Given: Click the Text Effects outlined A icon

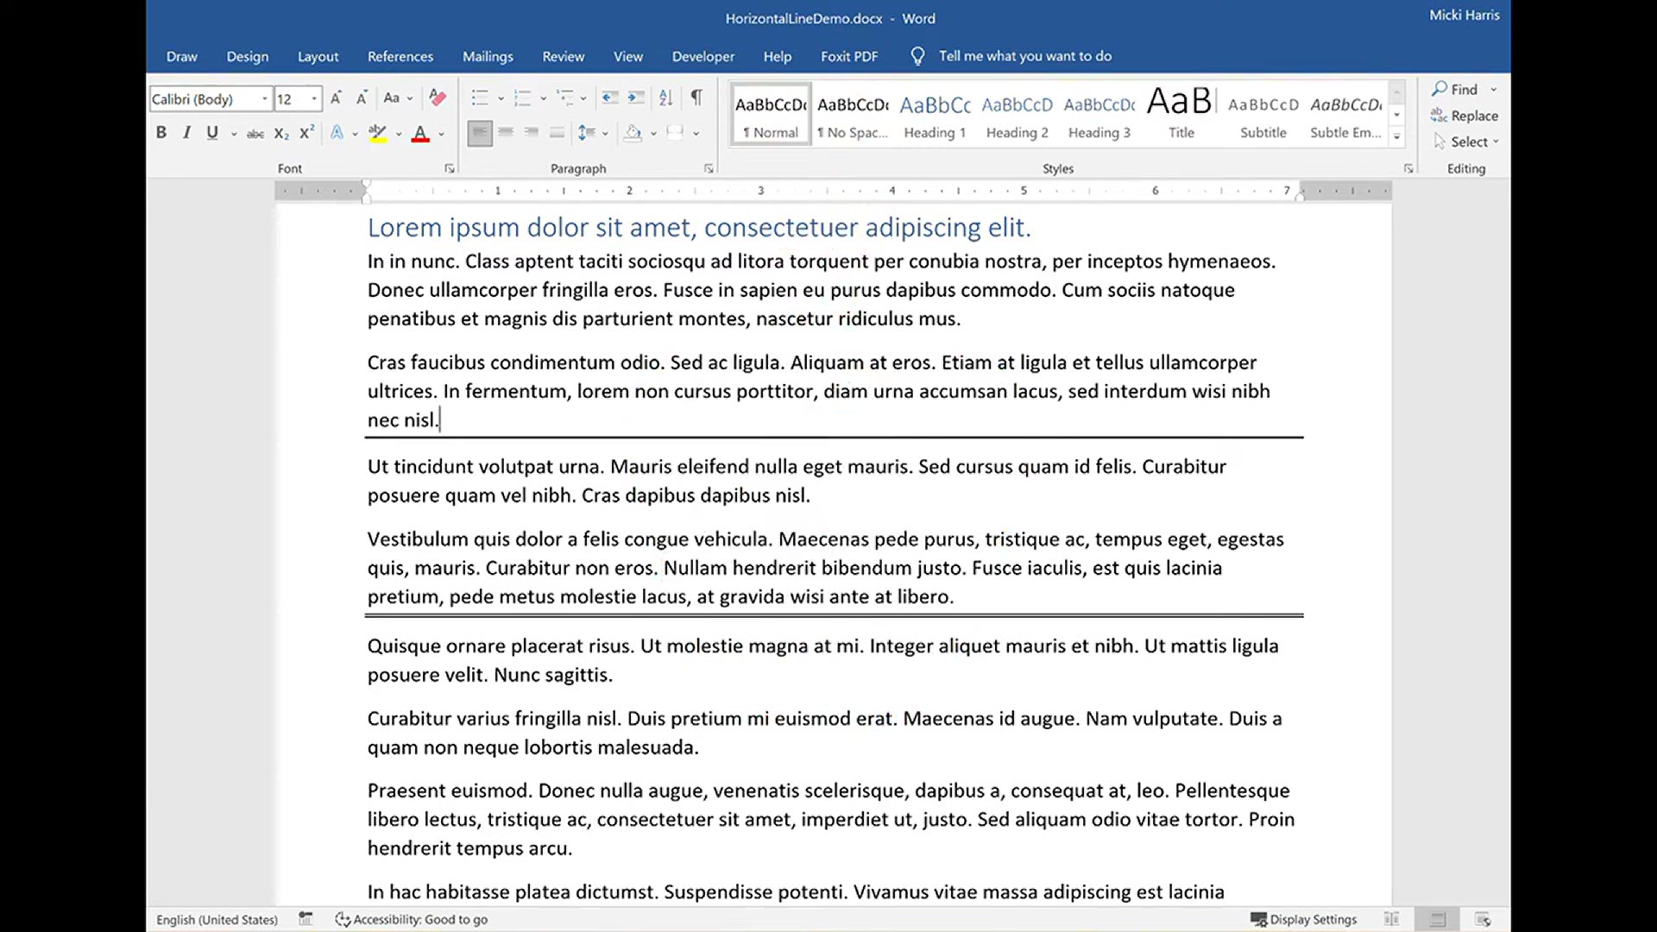Looking at the screenshot, I should coord(337,134).
